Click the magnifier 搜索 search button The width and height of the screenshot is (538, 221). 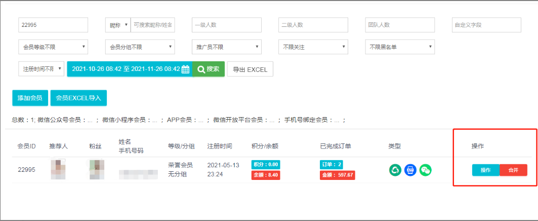(x=208, y=69)
